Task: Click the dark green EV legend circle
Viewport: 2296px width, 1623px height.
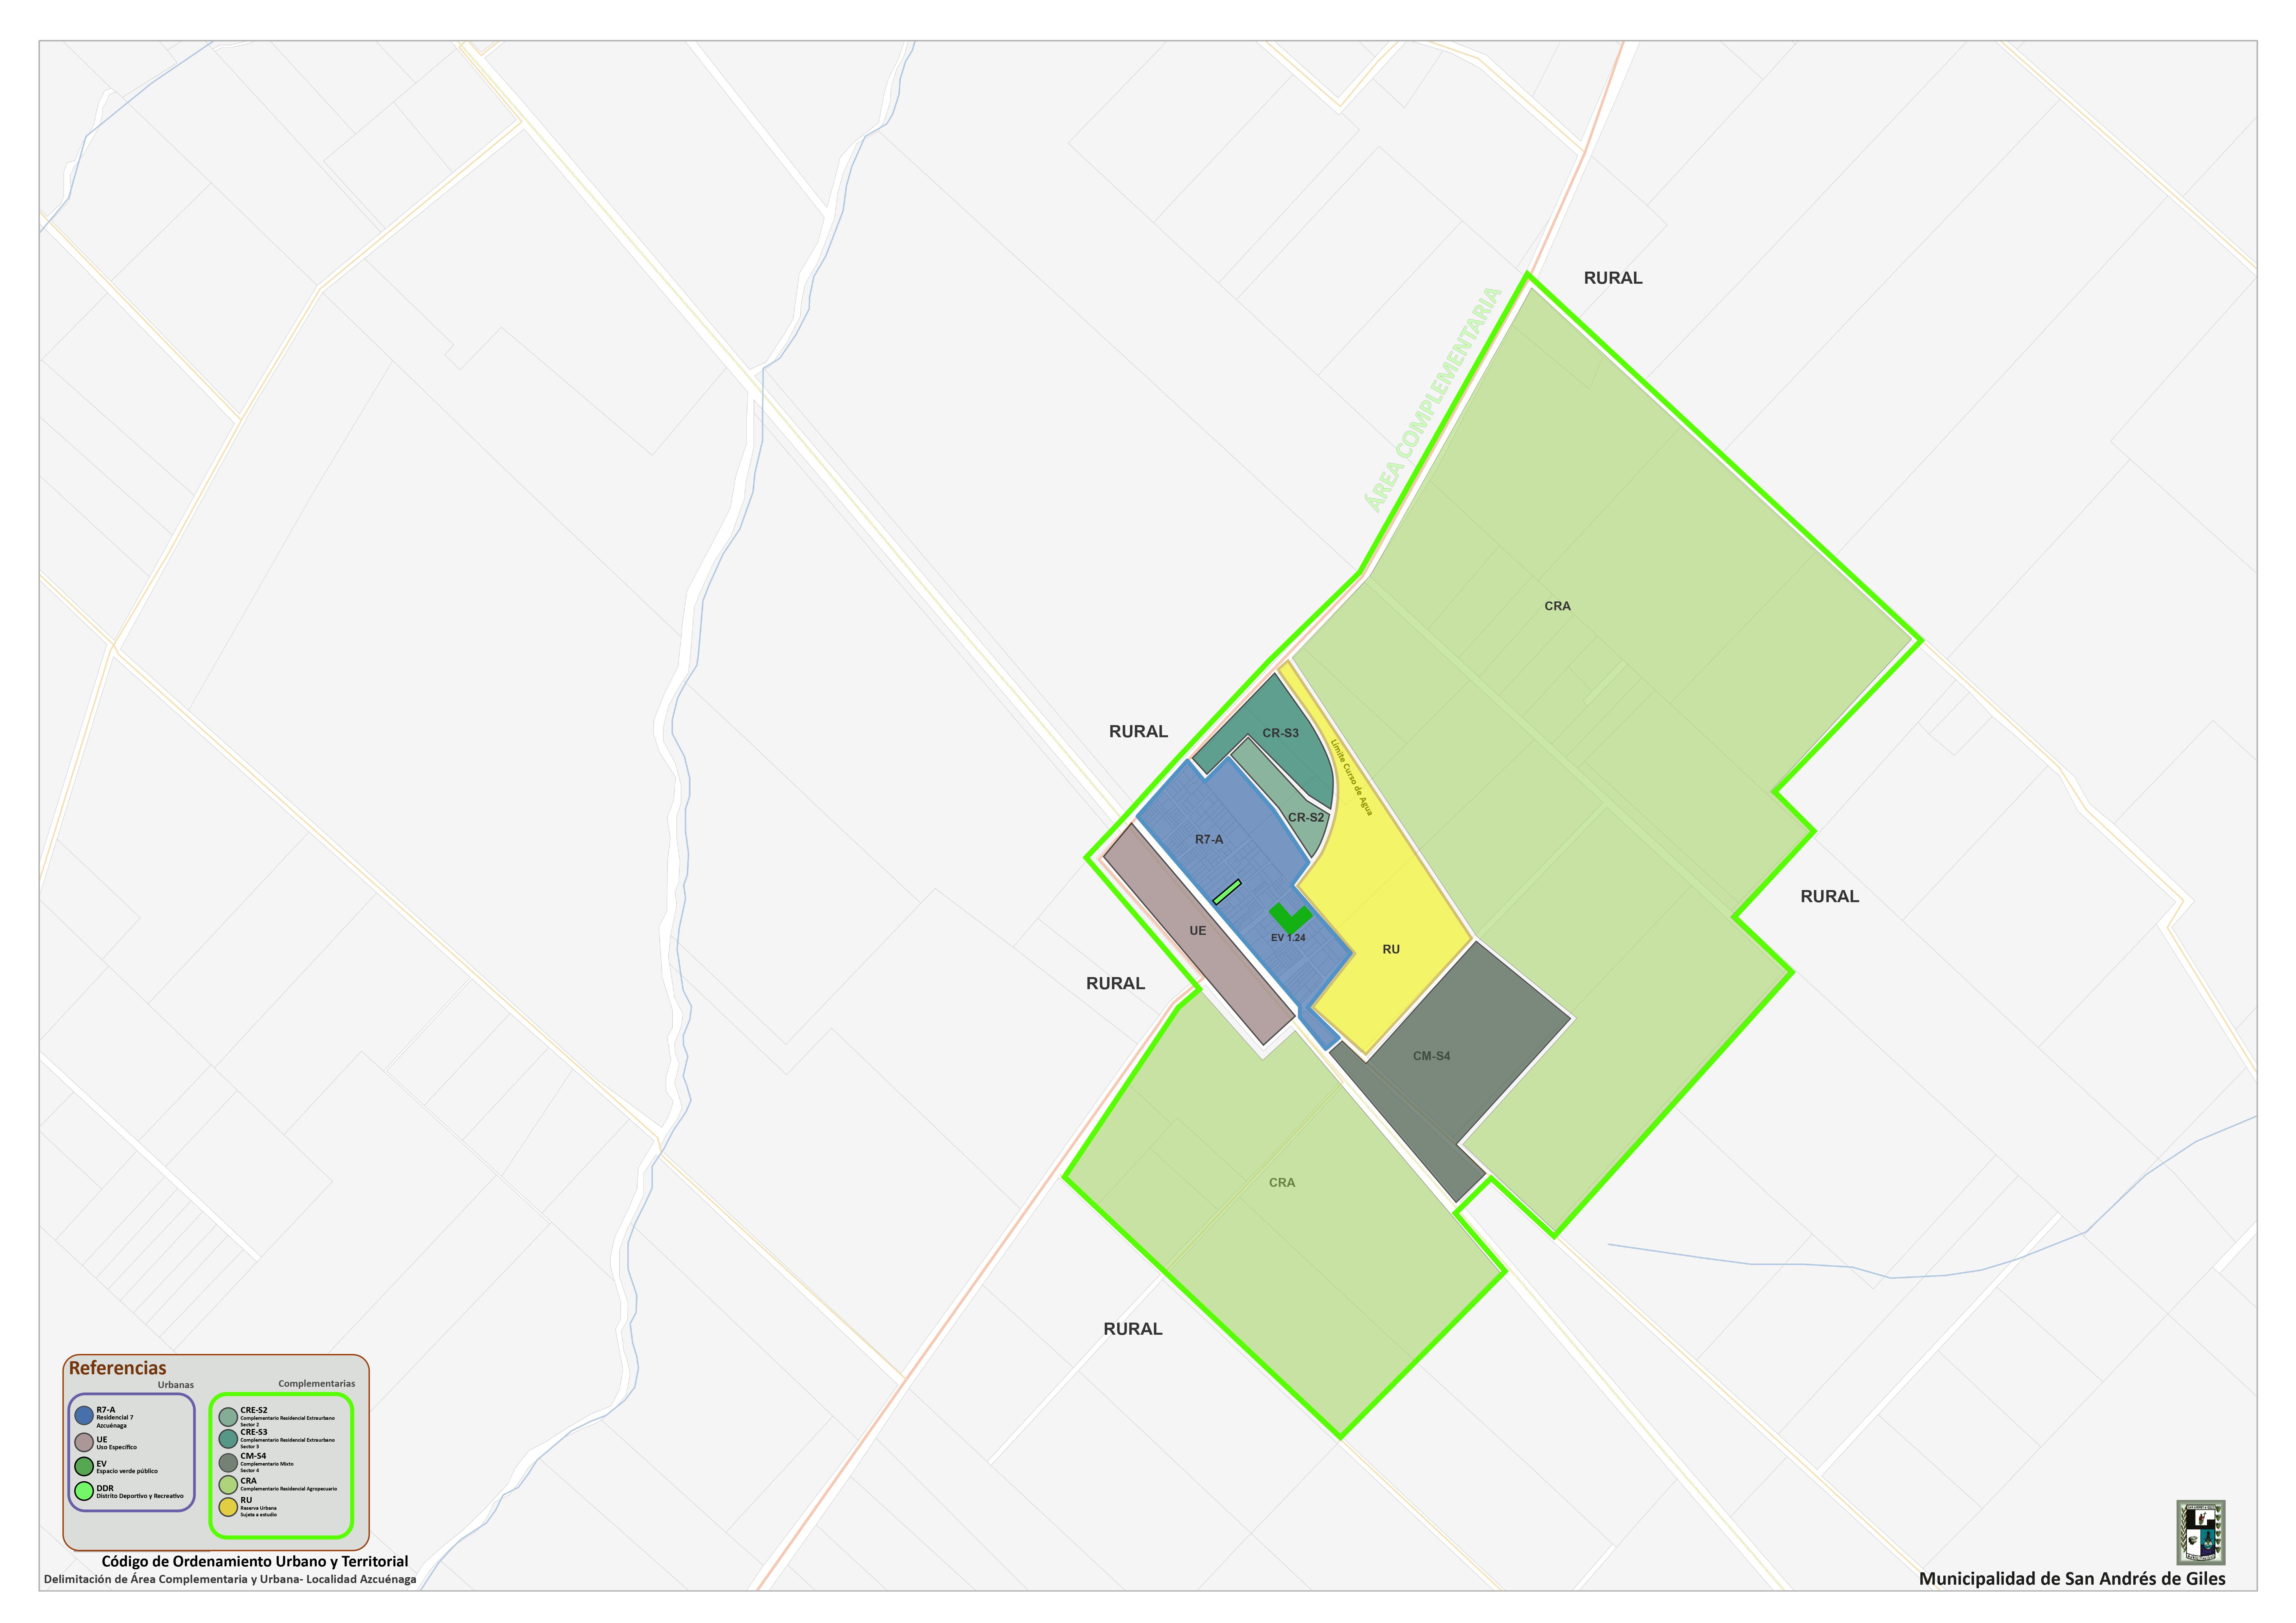Action: [x=84, y=1466]
